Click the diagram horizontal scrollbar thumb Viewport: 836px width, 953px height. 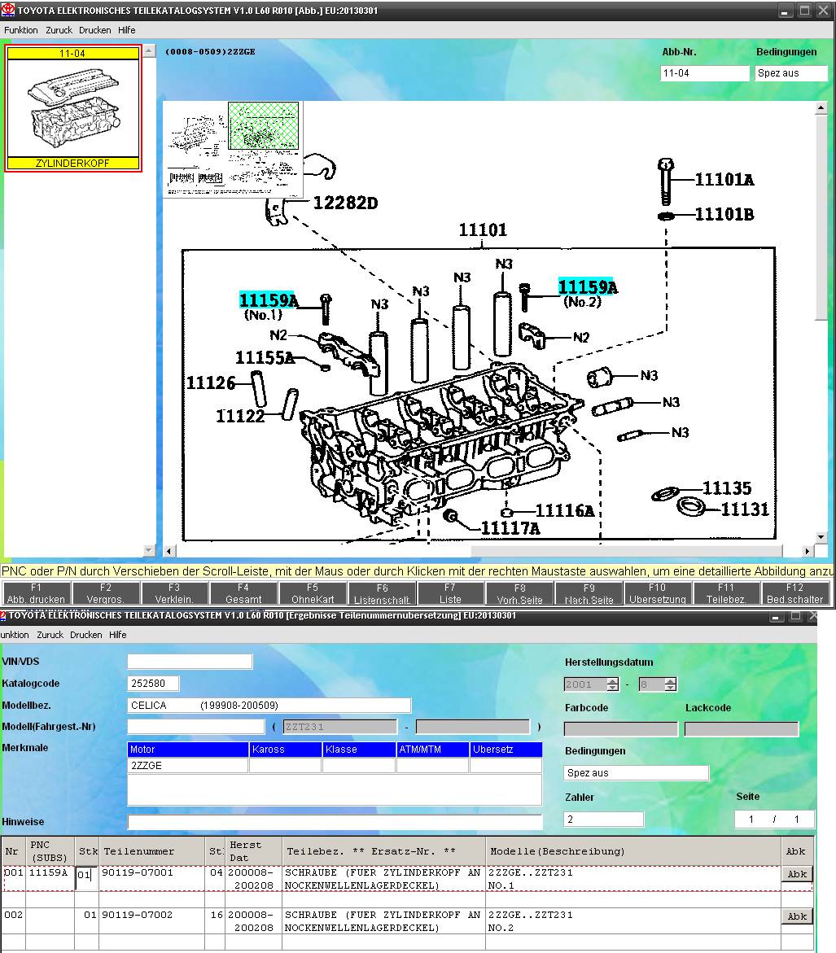[626, 551]
